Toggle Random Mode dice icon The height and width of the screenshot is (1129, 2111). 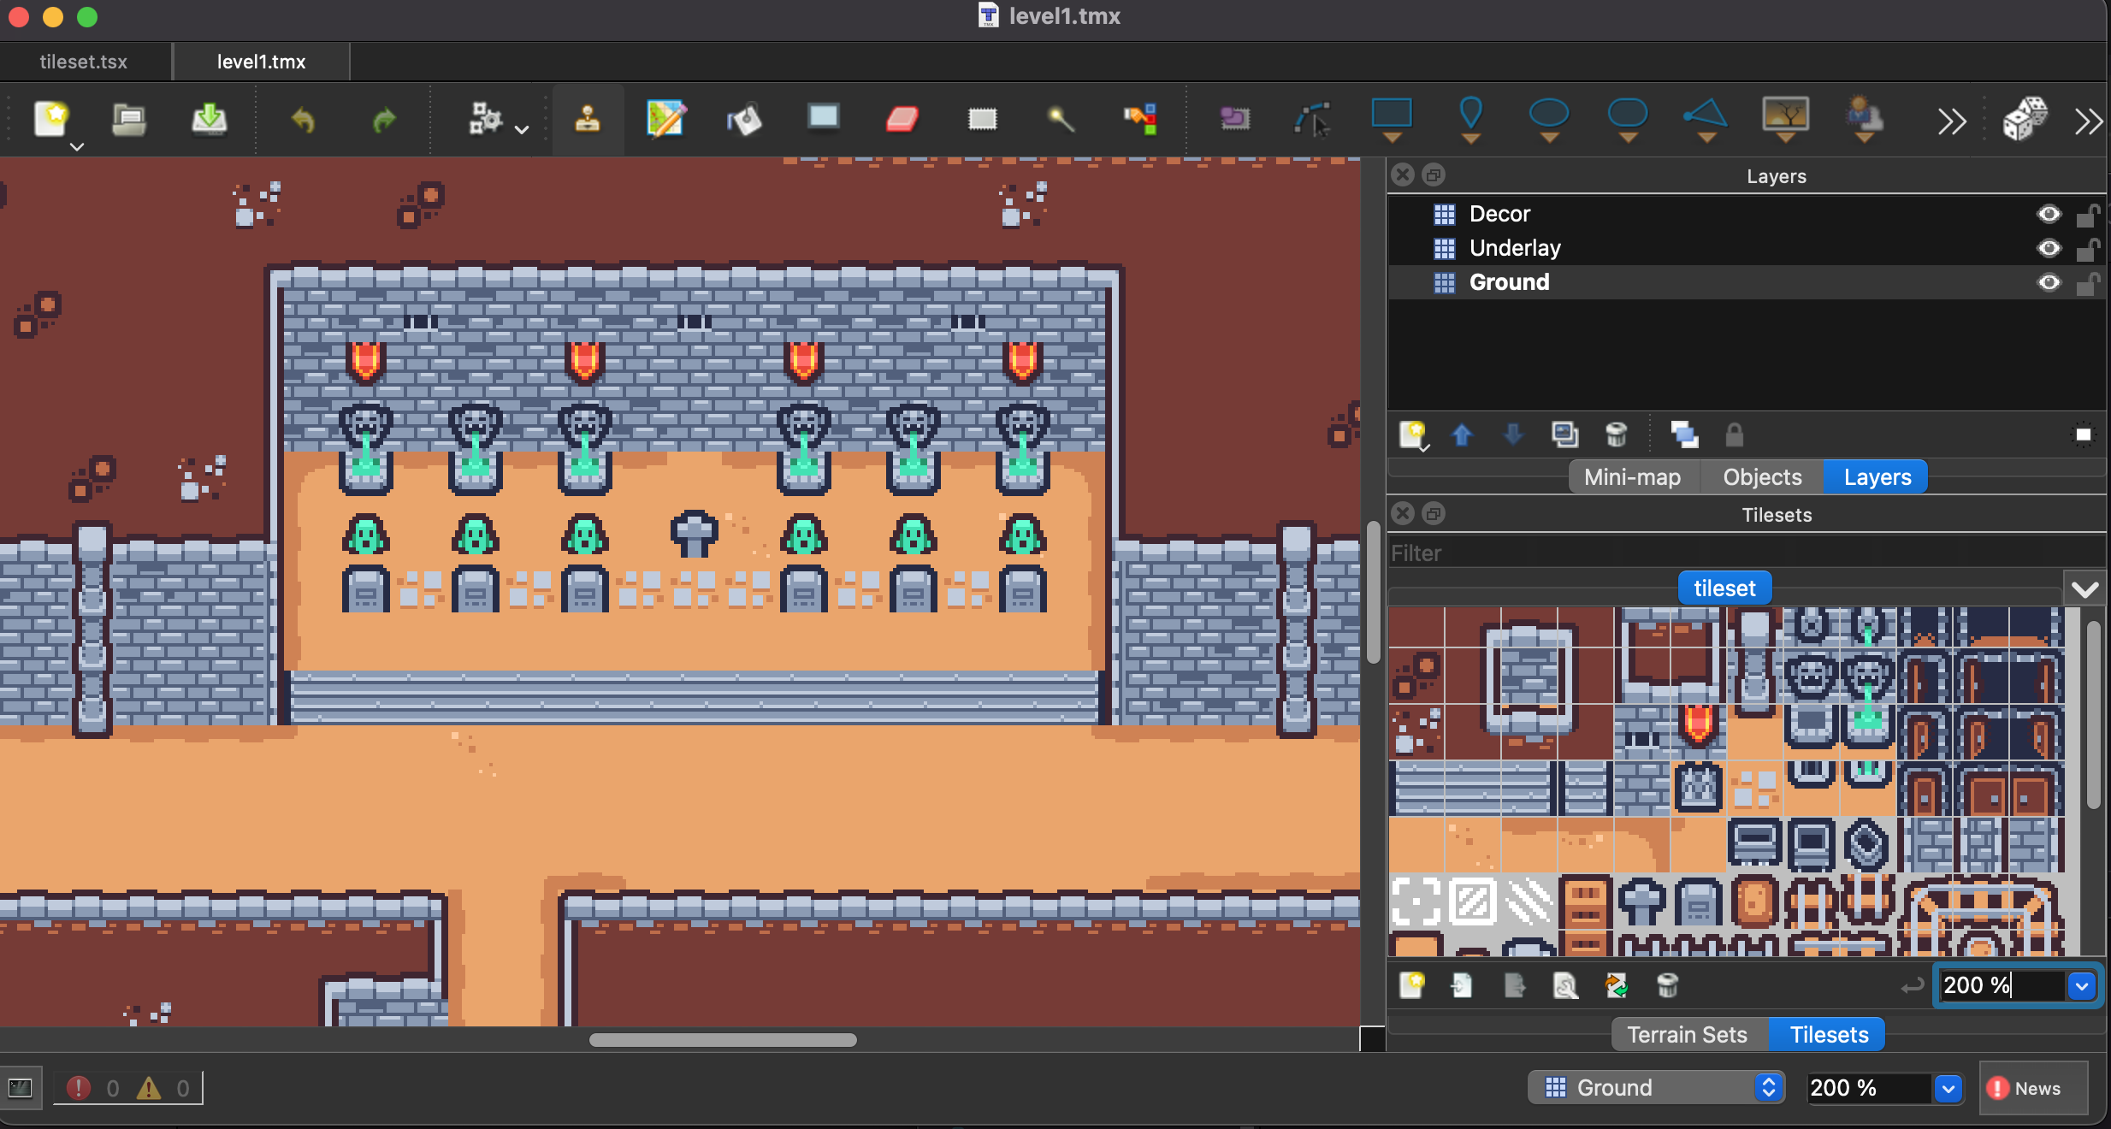click(x=2025, y=119)
